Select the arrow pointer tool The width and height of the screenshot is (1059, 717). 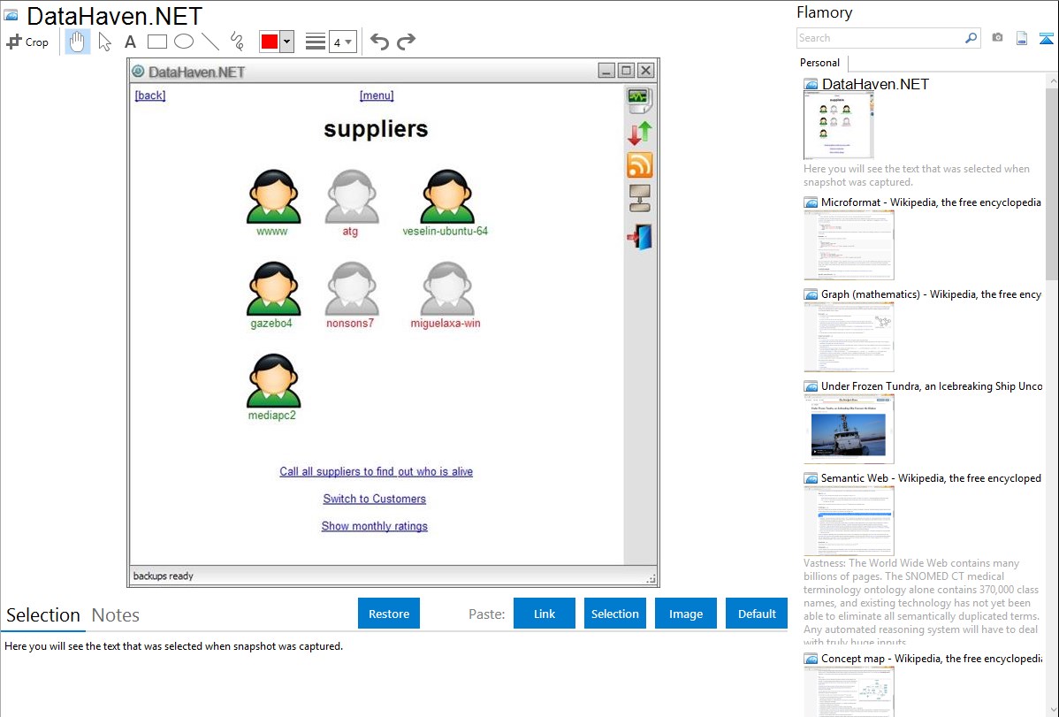pos(104,42)
